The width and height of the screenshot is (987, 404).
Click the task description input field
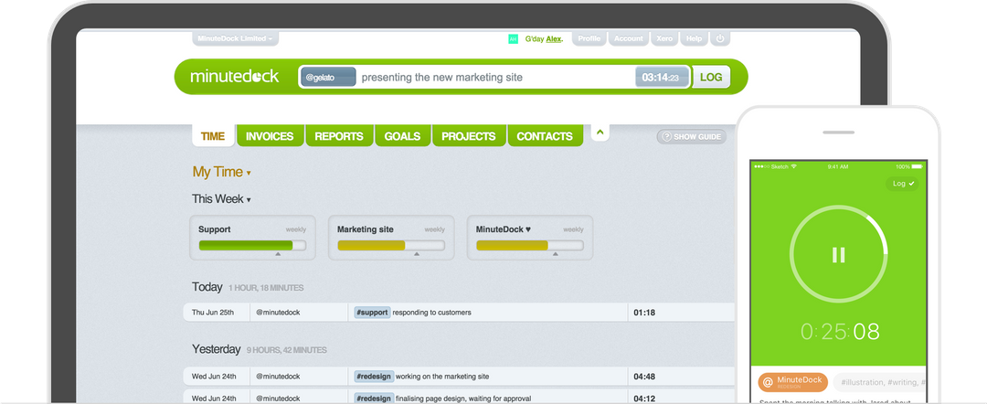click(x=494, y=78)
